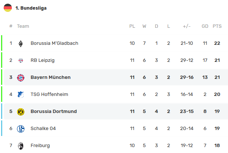
Task: Click the Team column header
Action: pos(23,26)
